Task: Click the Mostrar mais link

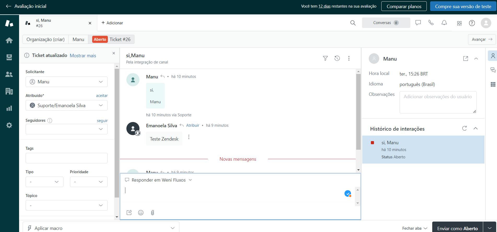Action: click(83, 56)
